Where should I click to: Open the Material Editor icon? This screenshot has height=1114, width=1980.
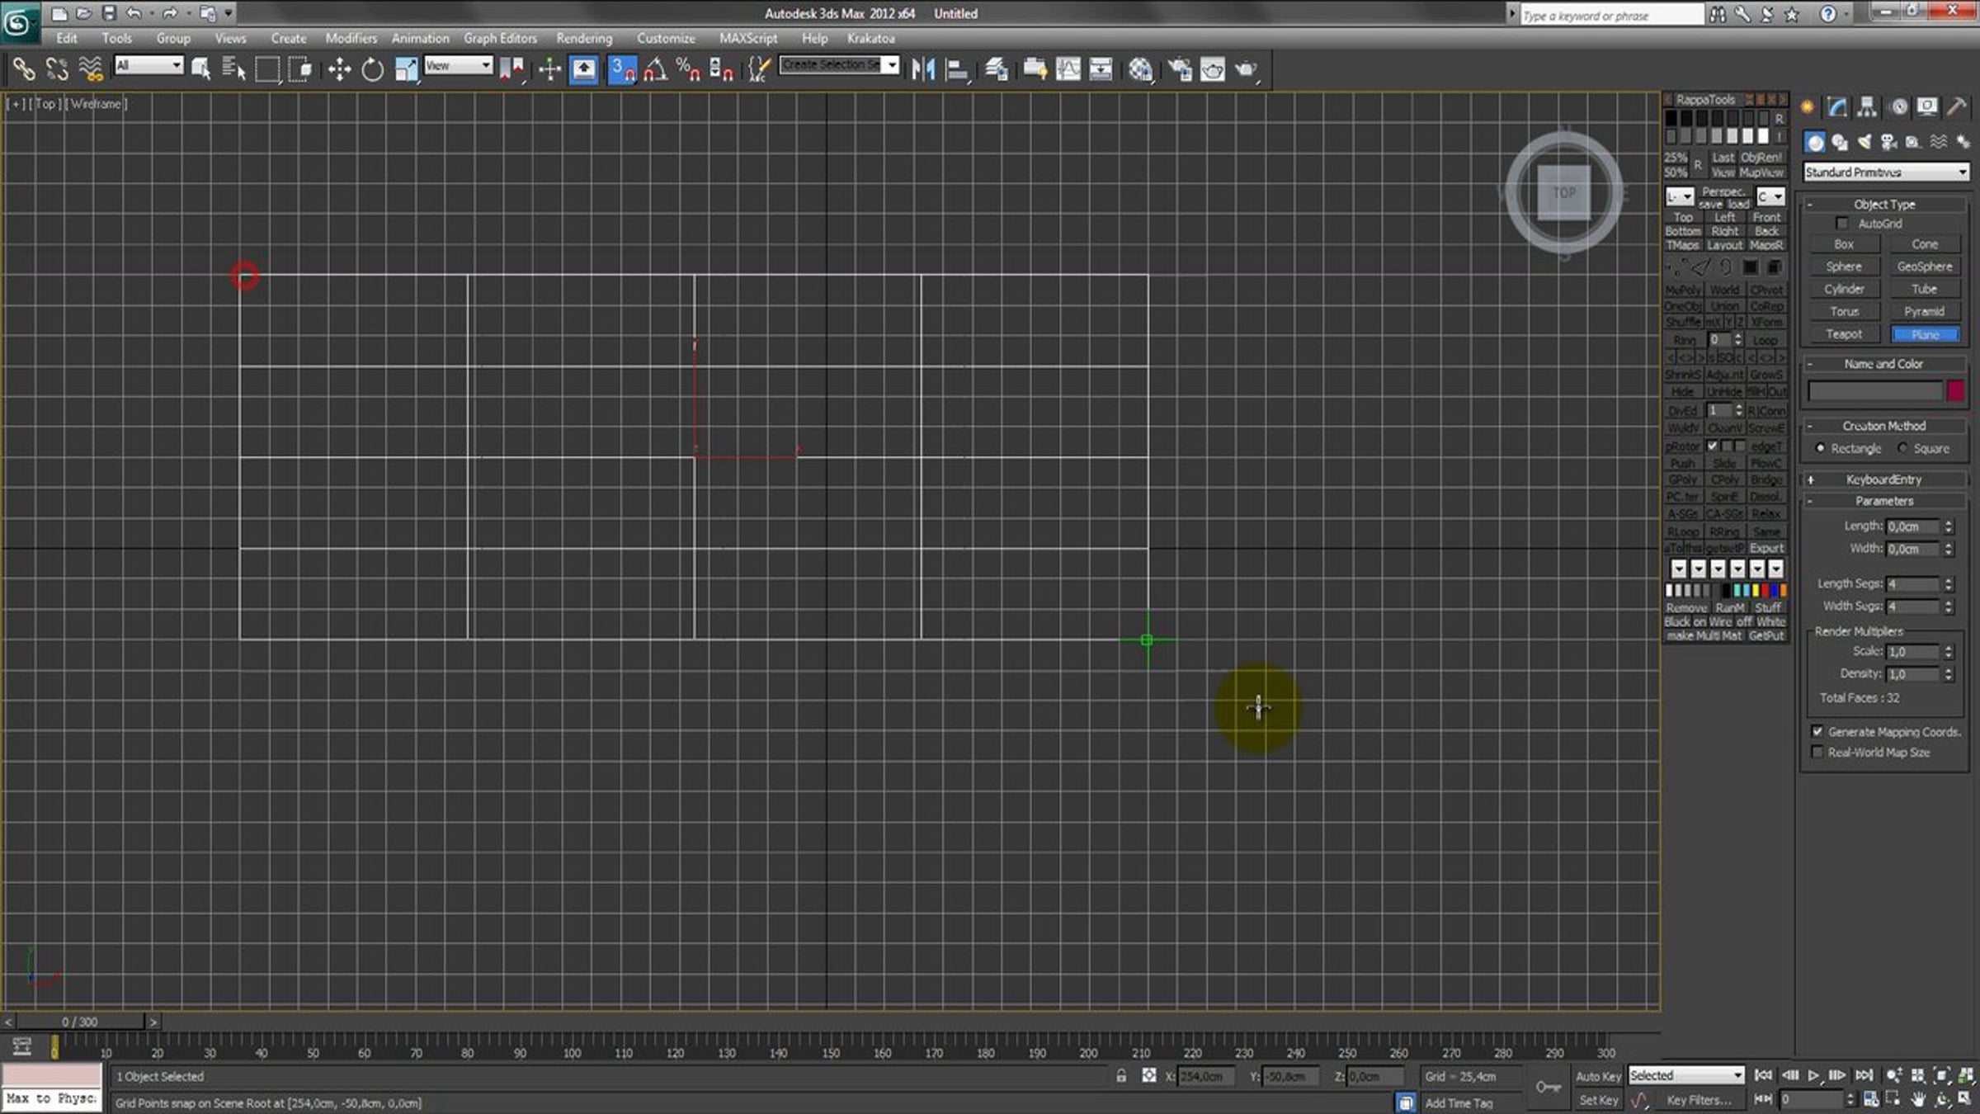1140,69
